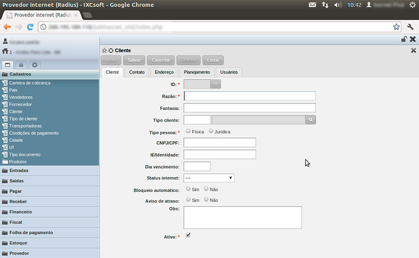Expand the Receber section
Viewport: 419px width, 258px height.
(x=49, y=202)
